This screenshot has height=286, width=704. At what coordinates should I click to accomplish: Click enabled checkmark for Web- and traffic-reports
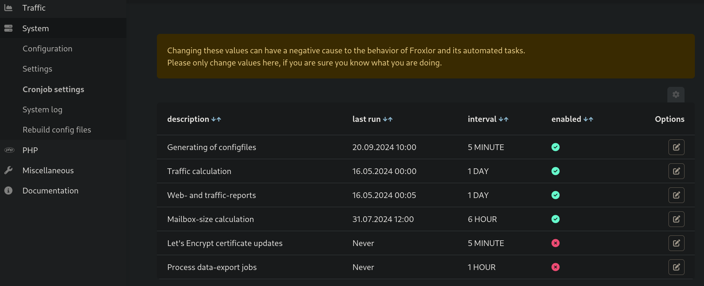coord(555,195)
